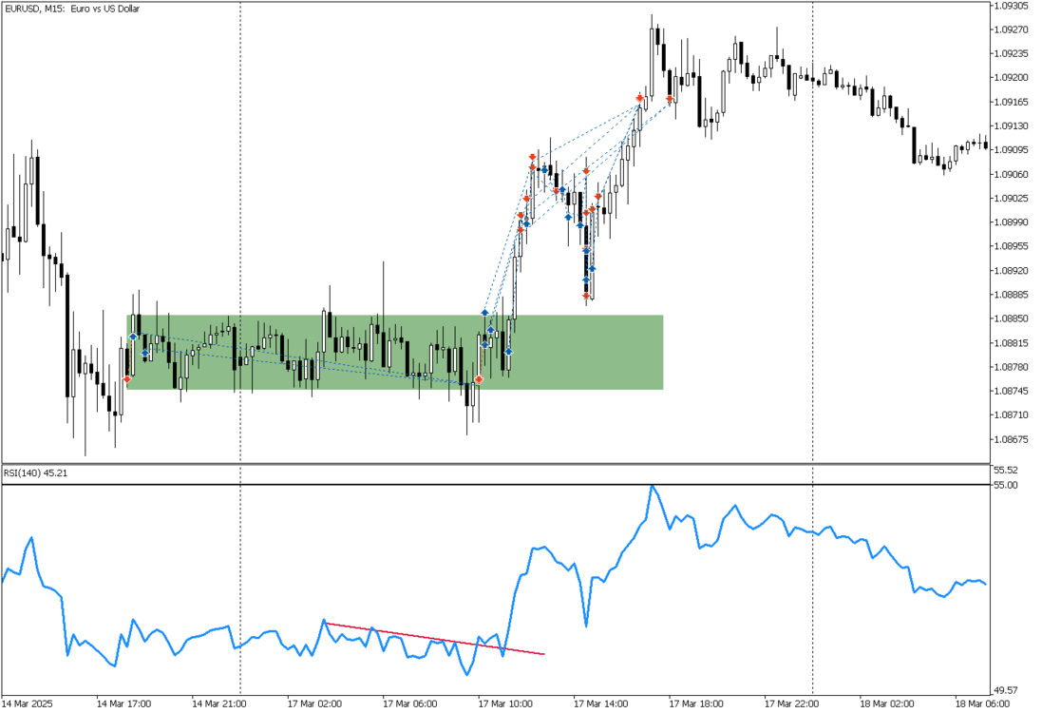The height and width of the screenshot is (713, 1042).
Task: Click the 1.09095 price level label
Action: [1011, 149]
